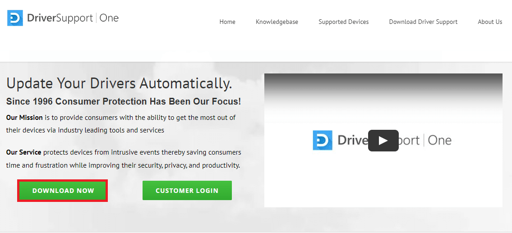Click the "One" text beside header logo
This screenshot has width=512, height=233.
coord(109,18)
